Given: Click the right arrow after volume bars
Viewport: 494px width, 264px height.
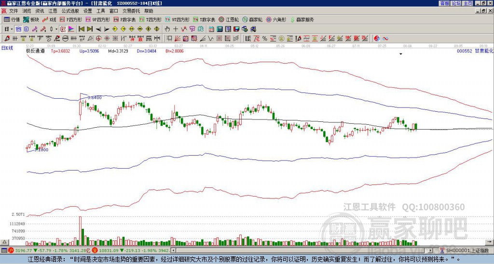Looking at the screenshot, I should pyautogui.click(x=490, y=242).
